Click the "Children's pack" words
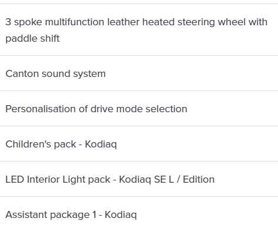The height and width of the screenshot is (235, 278). 41,145
